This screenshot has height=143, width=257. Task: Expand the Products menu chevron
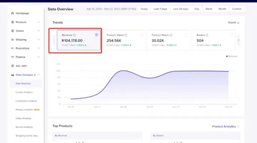coord(38,22)
